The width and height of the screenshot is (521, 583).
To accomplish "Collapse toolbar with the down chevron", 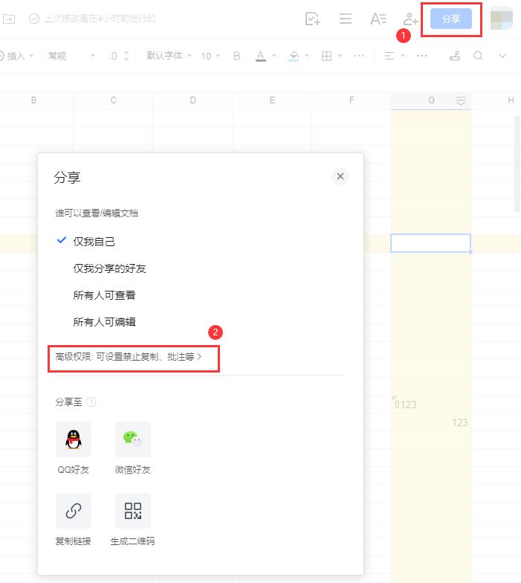I will click(x=502, y=56).
